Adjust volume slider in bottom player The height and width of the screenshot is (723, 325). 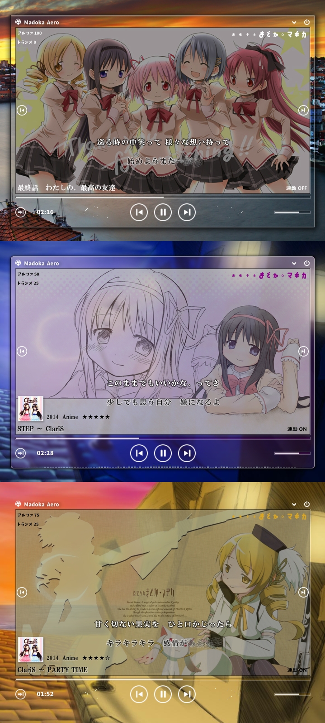(x=292, y=694)
